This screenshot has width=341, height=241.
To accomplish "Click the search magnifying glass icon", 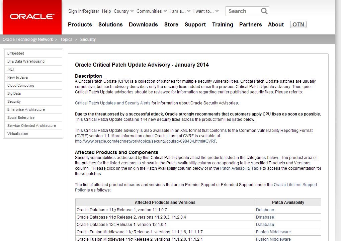I will pyautogui.click(x=264, y=11).
